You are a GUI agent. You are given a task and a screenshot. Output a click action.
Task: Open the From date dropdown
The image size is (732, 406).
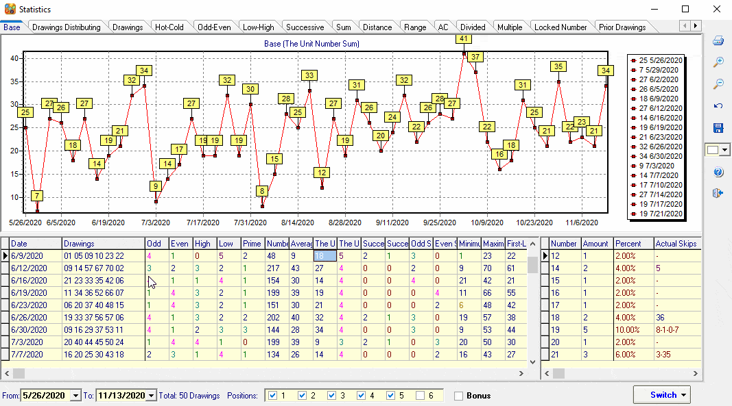pyautogui.click(x=75, y=396)
